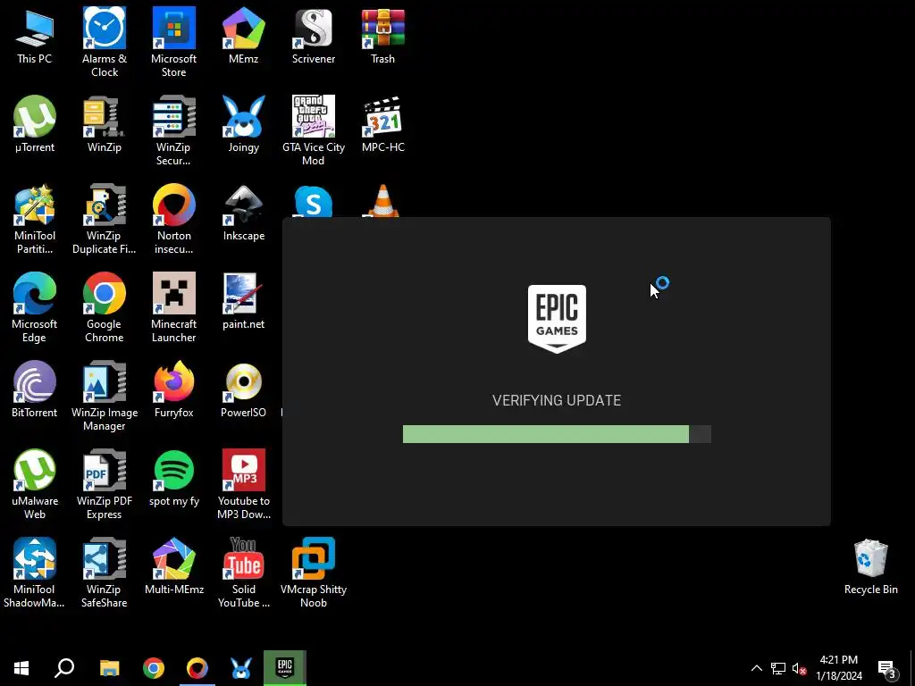Click Show desktop sliver at taskbar end
915x686 pixels.
[912, 668]
